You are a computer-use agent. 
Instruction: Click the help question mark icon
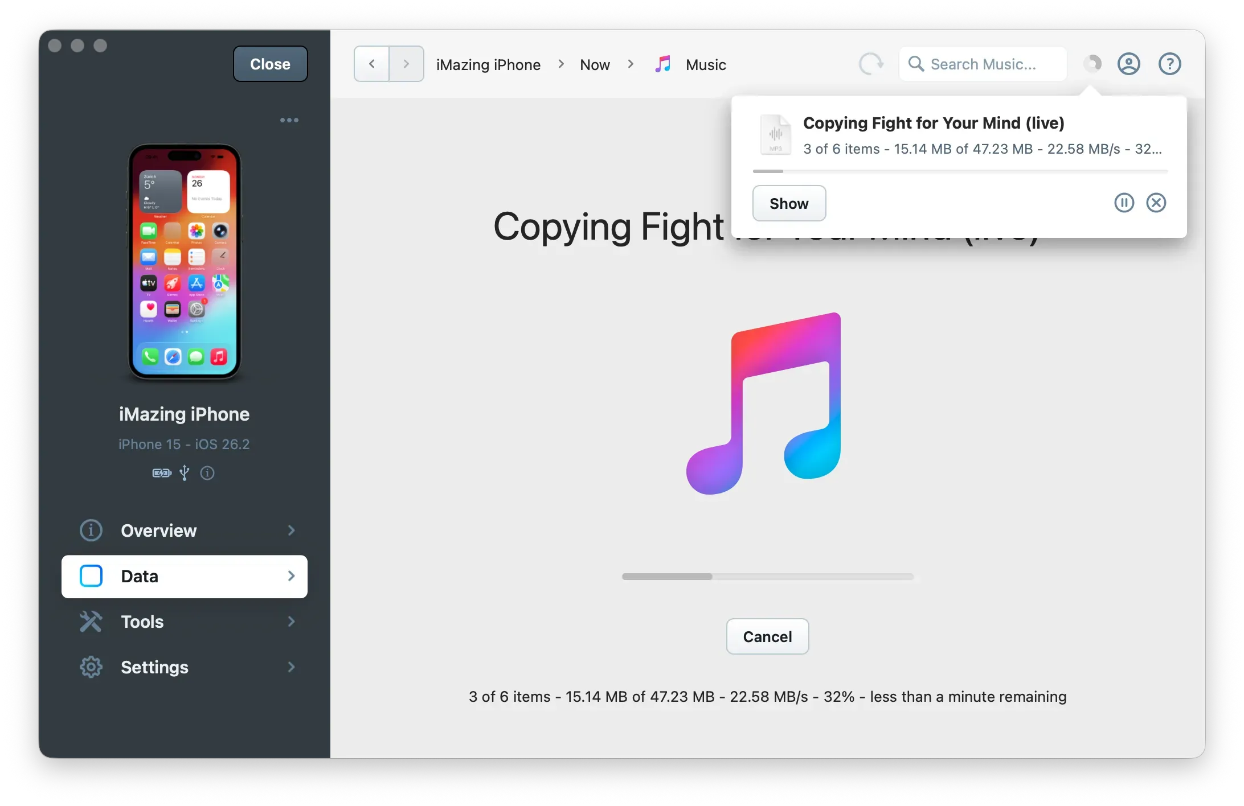coord(1169,64)
